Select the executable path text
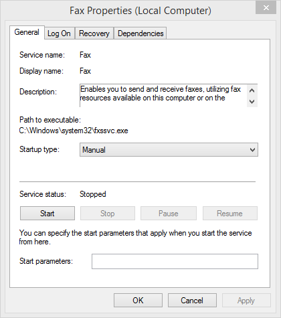The width and height of the screenshot is (281, 318). pos(74,131)
